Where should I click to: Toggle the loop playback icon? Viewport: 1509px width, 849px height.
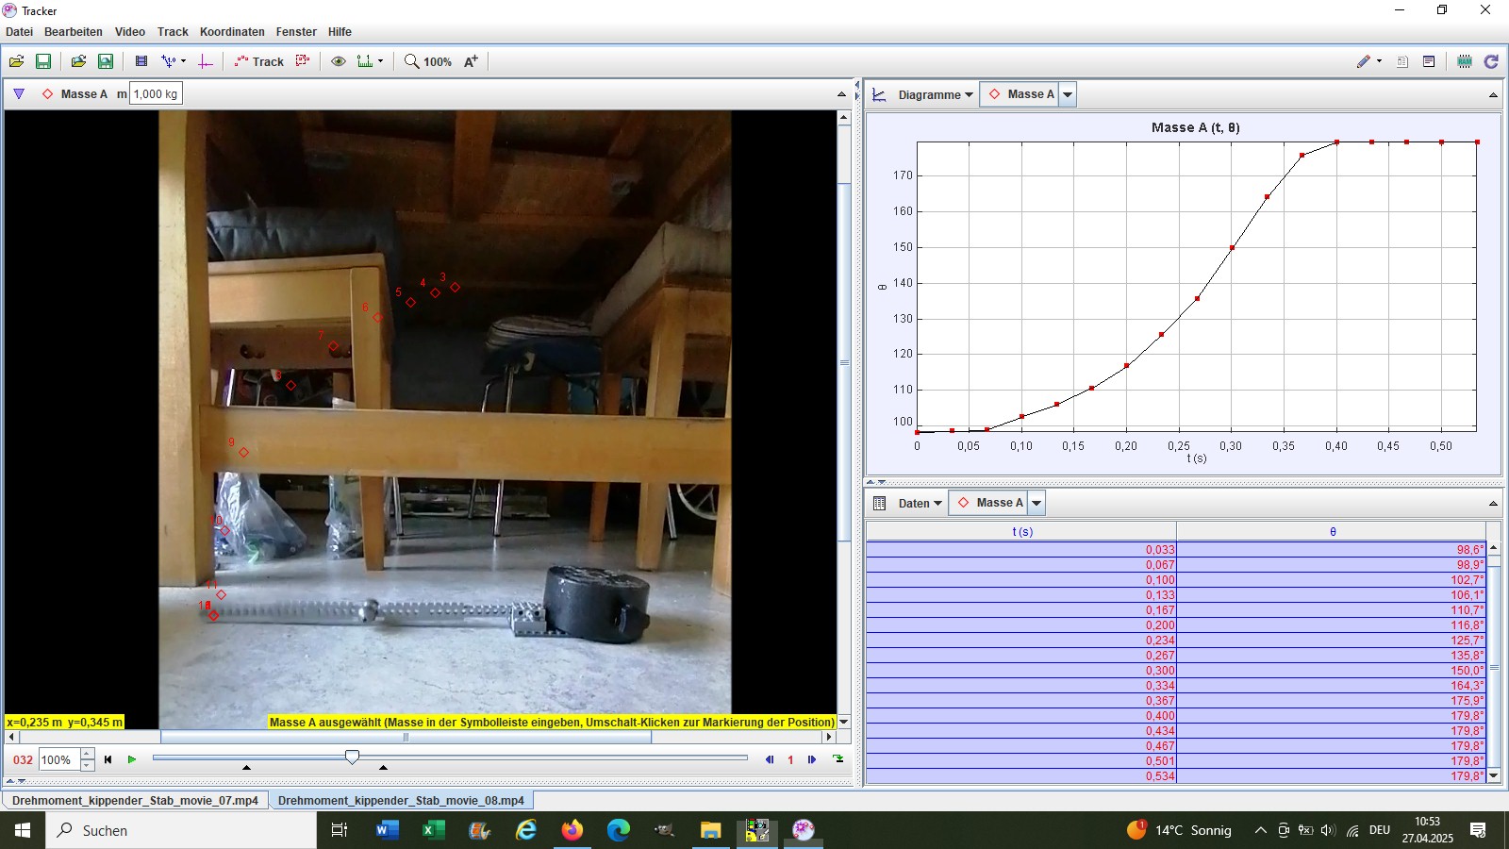point(838,759)
